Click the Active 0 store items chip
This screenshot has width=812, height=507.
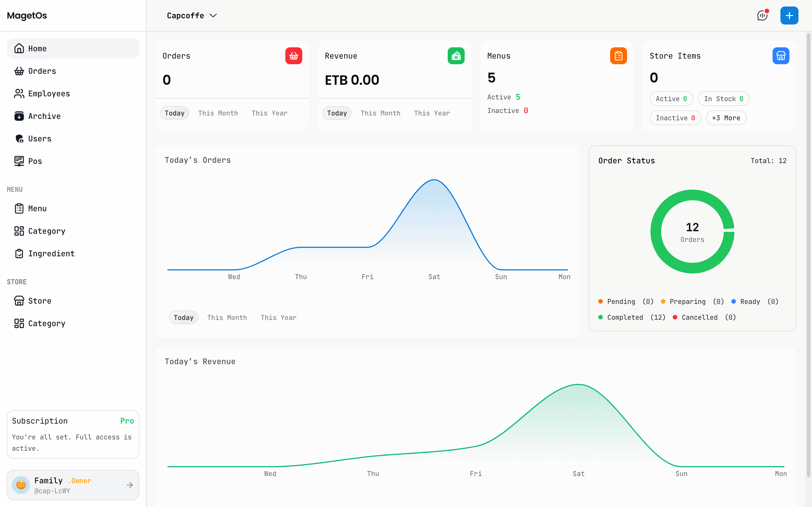(671, 99)
